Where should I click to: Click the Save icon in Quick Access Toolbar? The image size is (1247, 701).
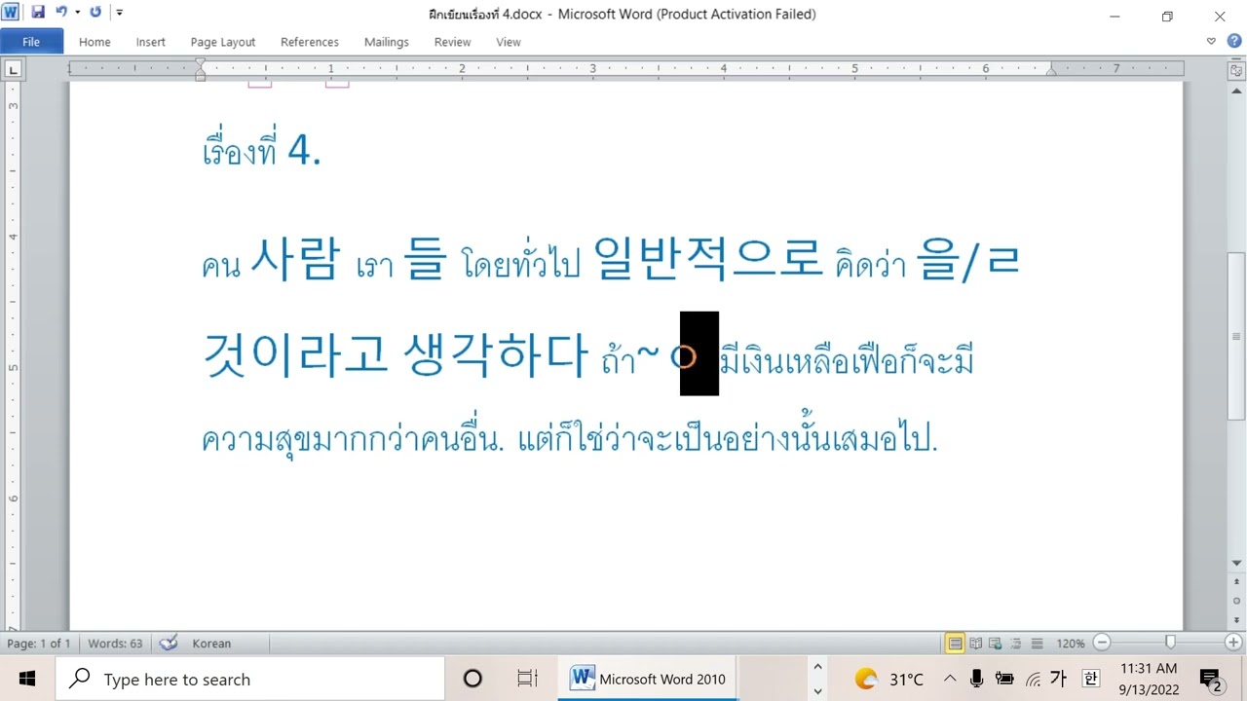[38, 13]
